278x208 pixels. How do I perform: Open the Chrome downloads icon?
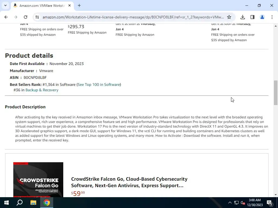(x=243, y=17)
